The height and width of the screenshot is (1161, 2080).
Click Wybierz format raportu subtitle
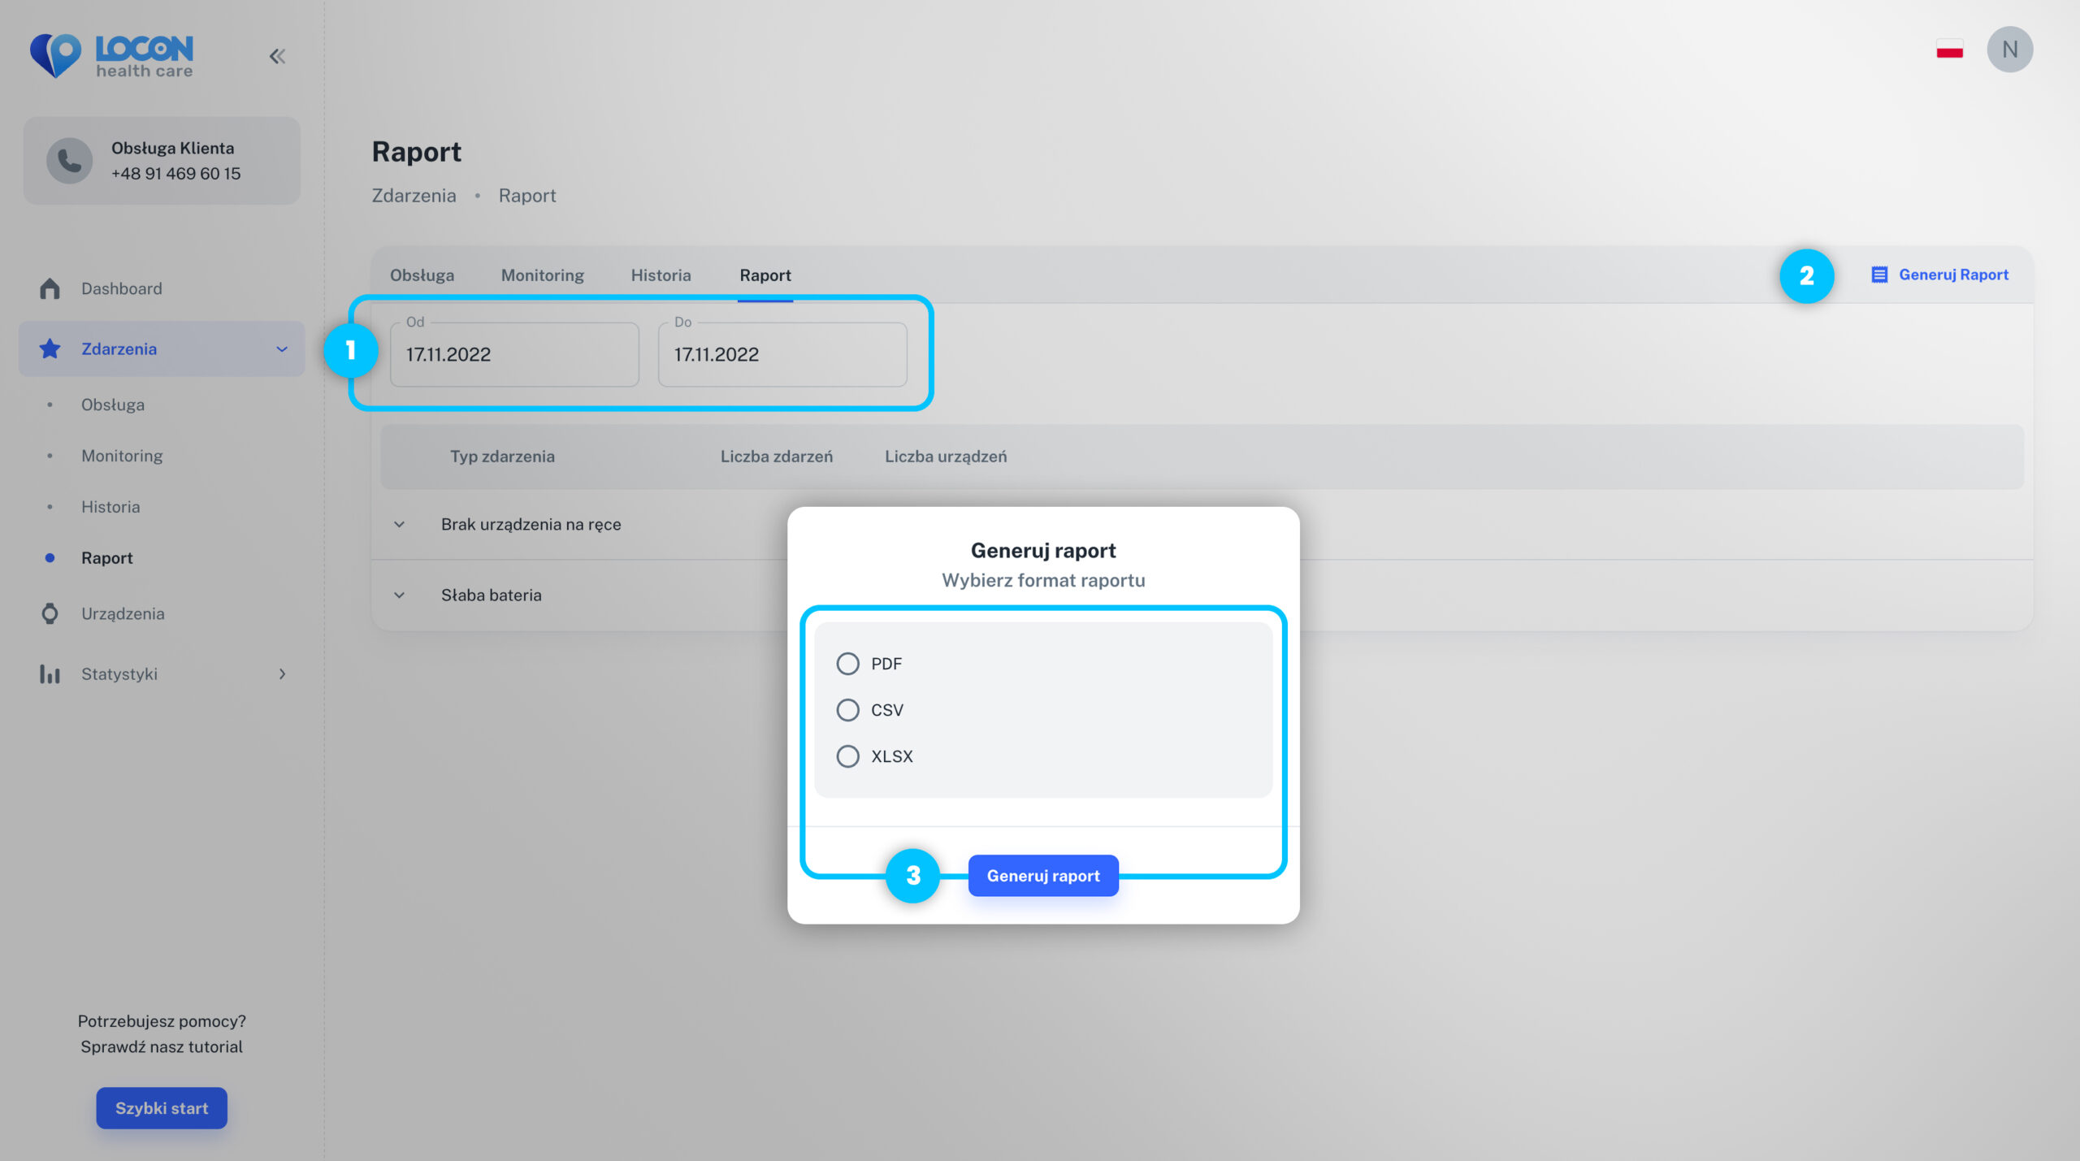(x=1043, y=581)
